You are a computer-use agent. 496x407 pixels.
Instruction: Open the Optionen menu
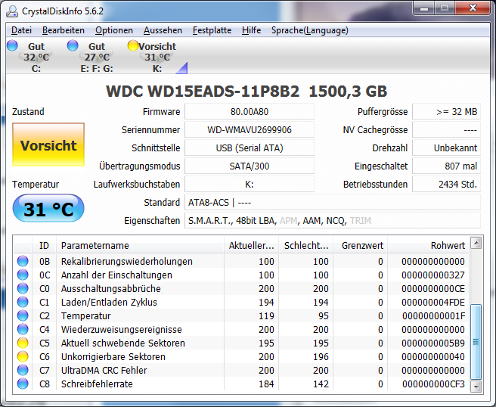pos(114,30)
